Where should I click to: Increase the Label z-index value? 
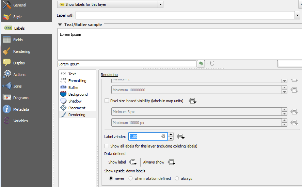171,134
